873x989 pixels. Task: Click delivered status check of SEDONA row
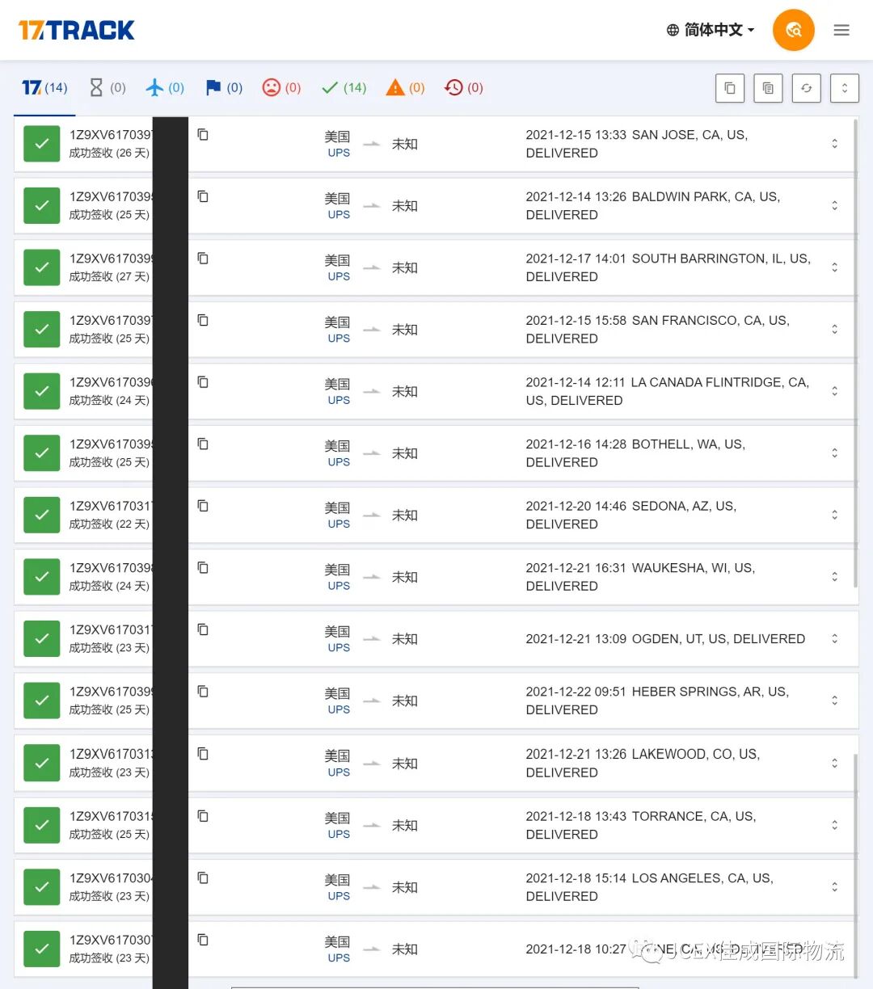click(42, 515)
